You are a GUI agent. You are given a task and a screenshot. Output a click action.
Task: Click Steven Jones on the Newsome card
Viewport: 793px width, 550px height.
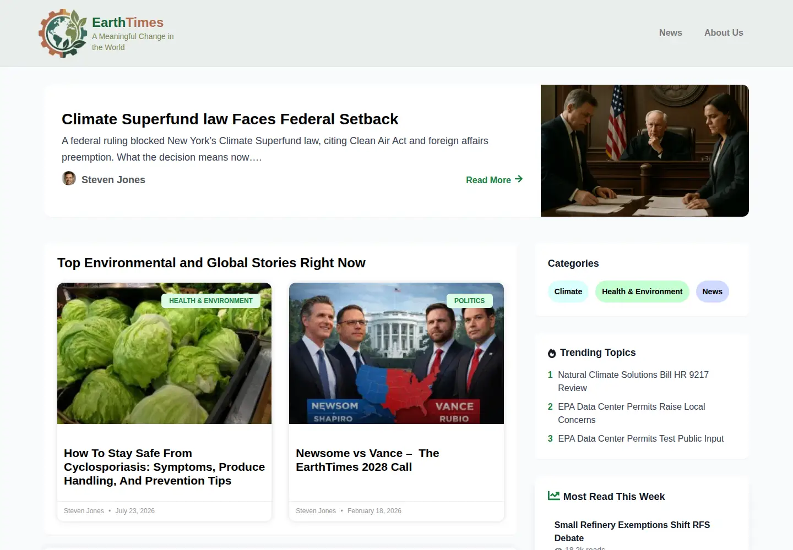click(x=316, y=511)
